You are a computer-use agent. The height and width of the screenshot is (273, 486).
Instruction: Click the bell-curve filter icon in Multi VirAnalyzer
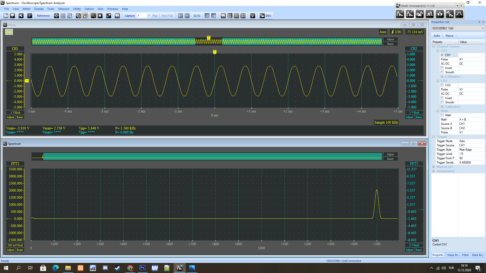click(x=459, y=14)
